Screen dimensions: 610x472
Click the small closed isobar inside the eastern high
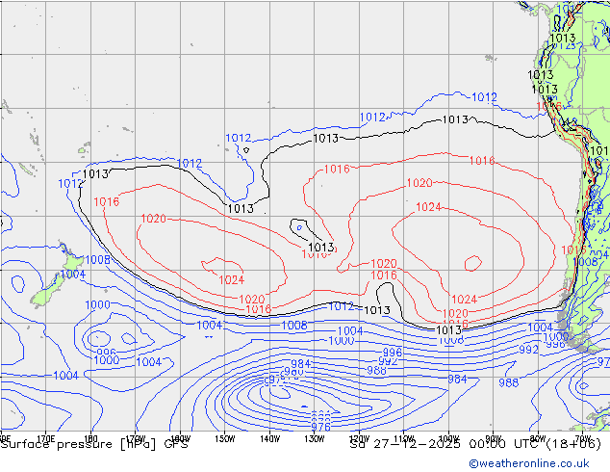473,263
